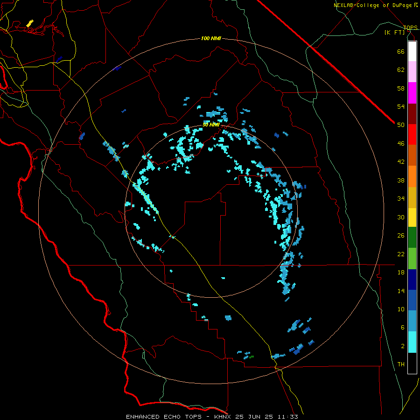
Task: Click the 50 NMI range ring label
Action: pos(211,125)
